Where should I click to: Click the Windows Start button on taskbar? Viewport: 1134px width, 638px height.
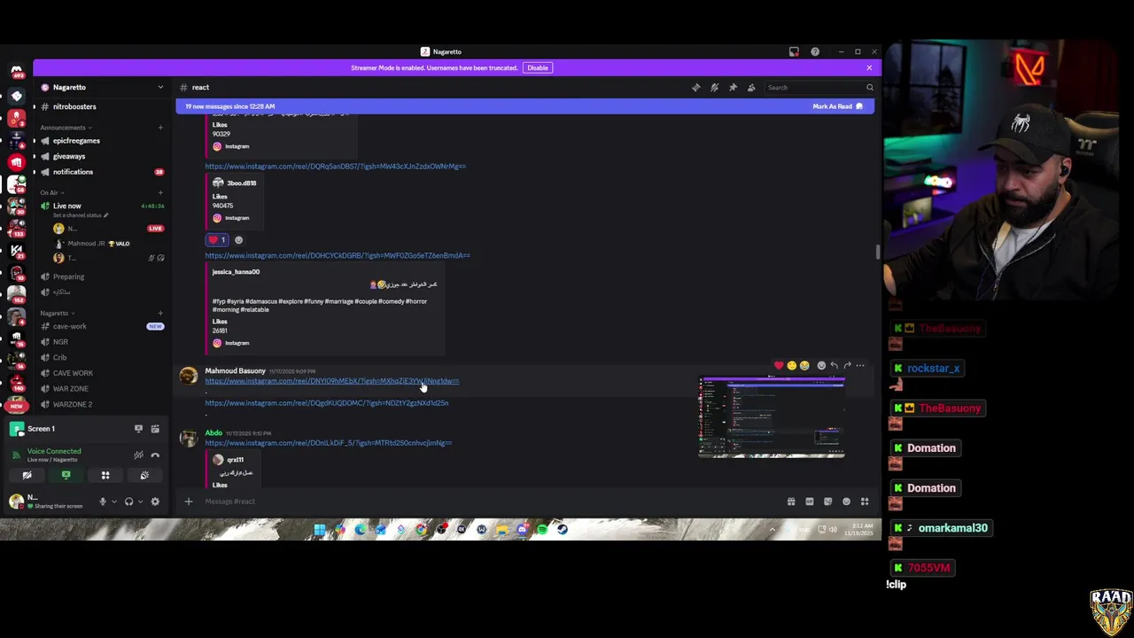pos(320,530)
